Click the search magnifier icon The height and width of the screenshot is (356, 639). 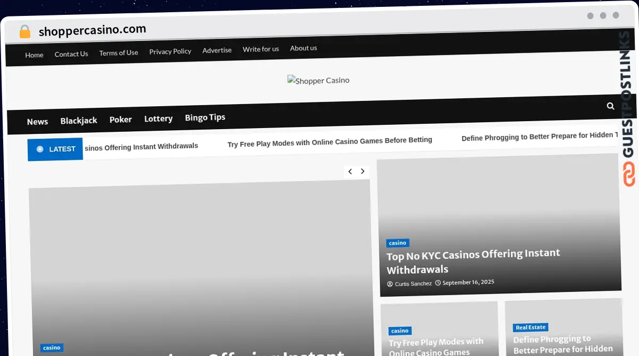click(x=610, y=106)
